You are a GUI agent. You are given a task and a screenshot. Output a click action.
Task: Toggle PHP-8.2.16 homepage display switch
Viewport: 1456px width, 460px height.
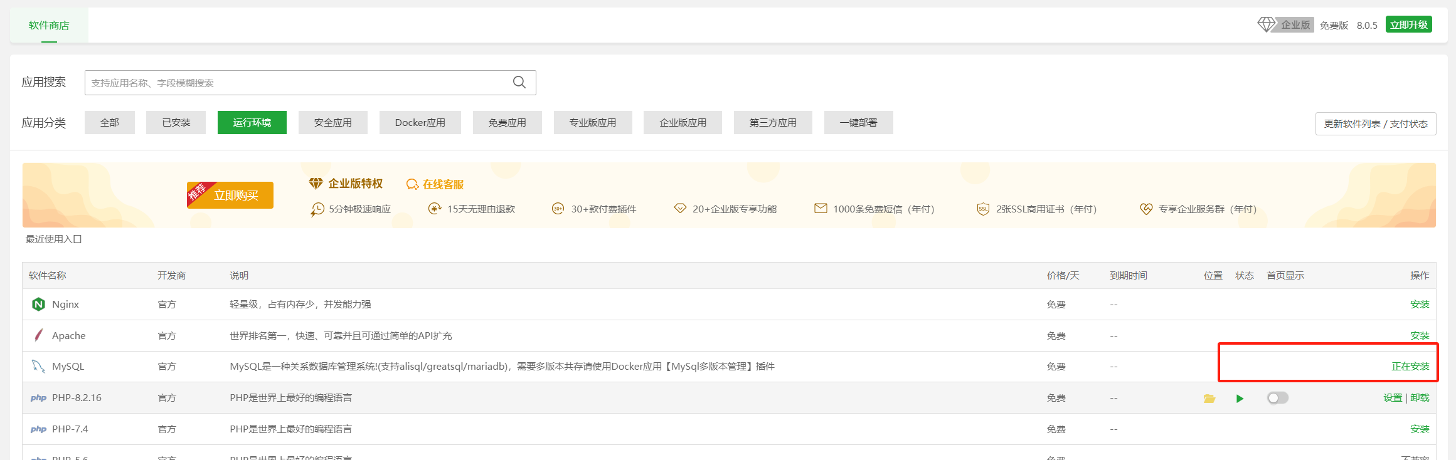click(x=1278, y=398)
